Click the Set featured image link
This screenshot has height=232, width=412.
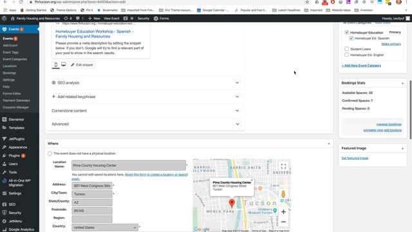coord(355,158)
